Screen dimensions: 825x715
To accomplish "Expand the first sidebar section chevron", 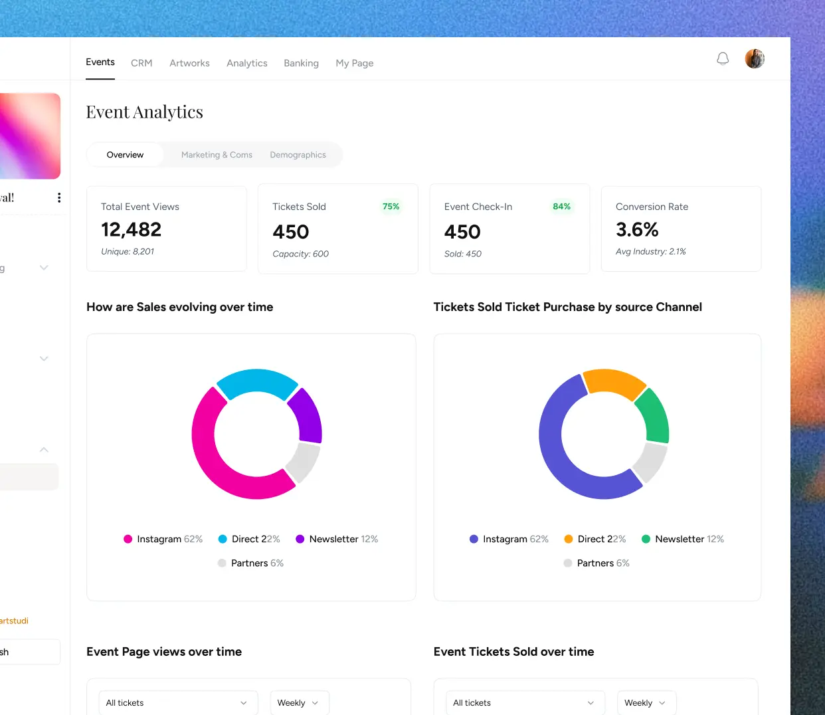I will point(44,267).
